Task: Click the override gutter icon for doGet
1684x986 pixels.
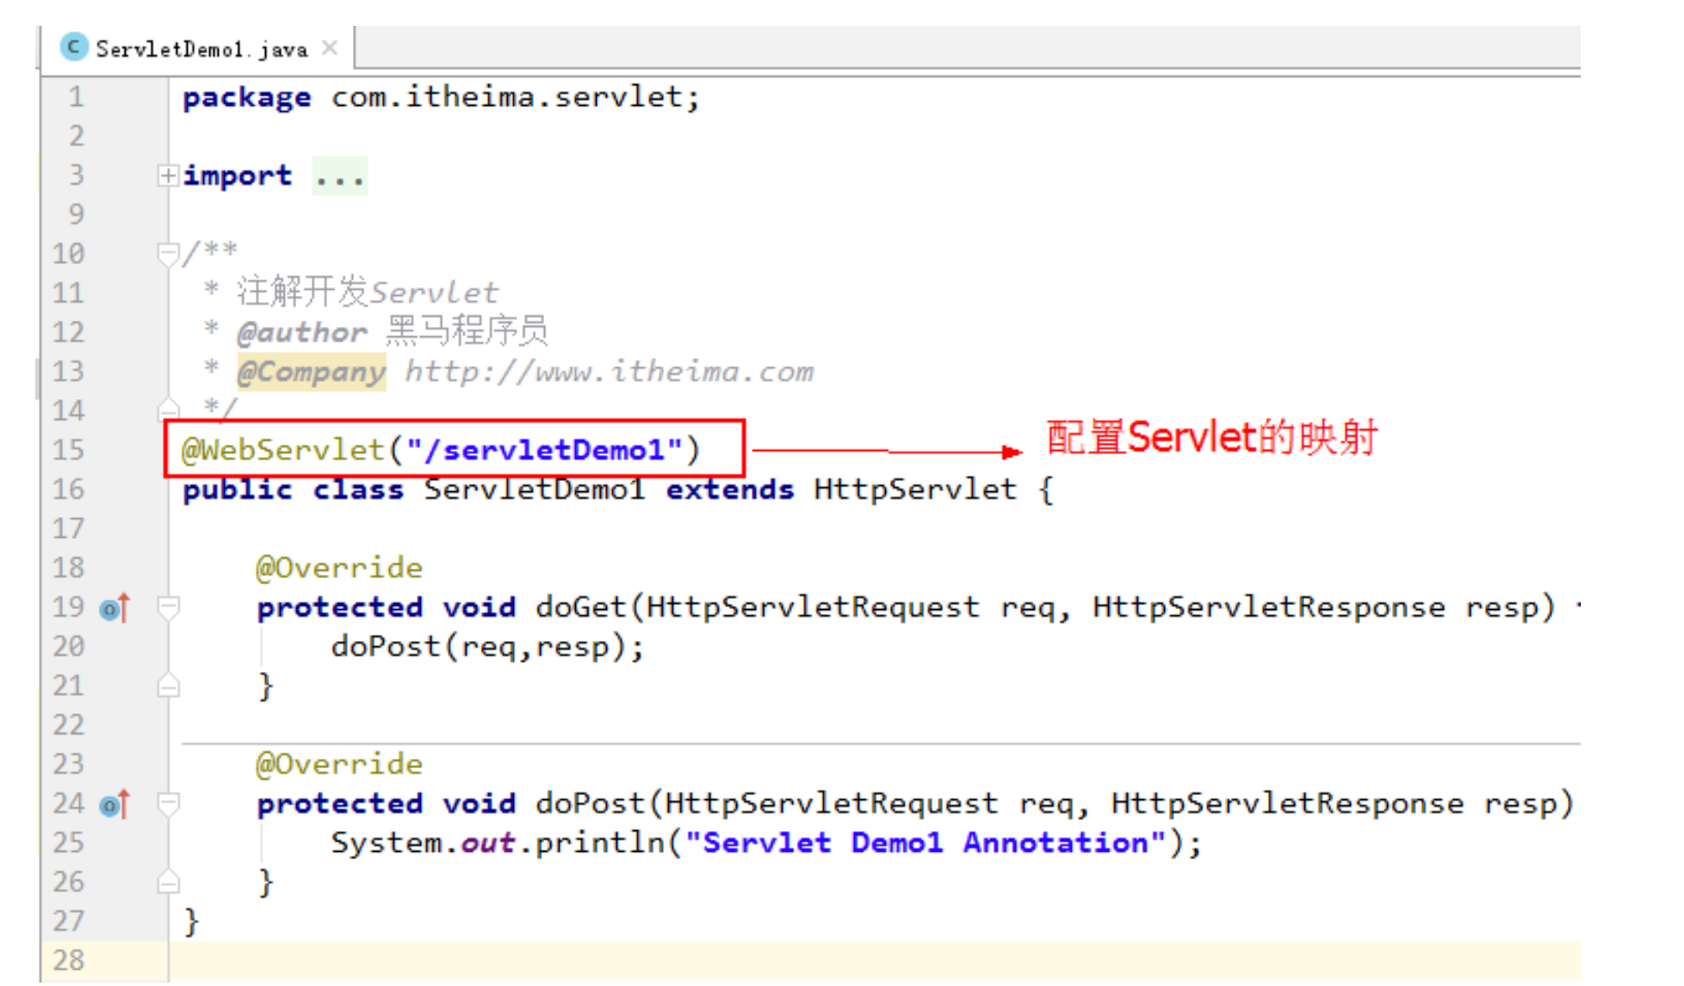Action: 115,608
